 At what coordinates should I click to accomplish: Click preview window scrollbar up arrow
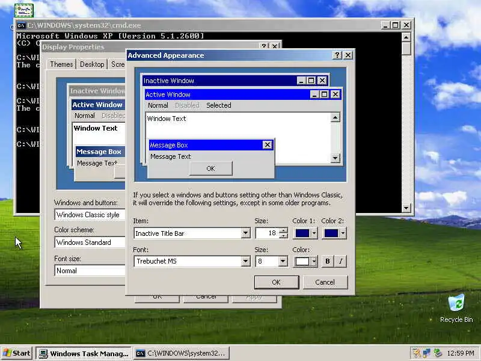(335, 117)
